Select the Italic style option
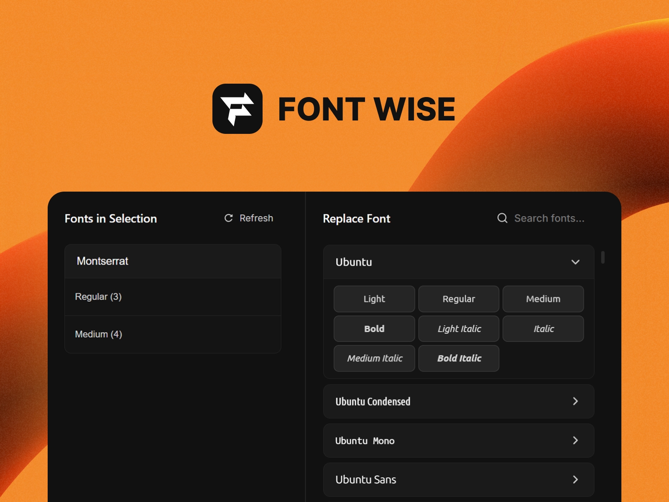 [x=543, y=328]
